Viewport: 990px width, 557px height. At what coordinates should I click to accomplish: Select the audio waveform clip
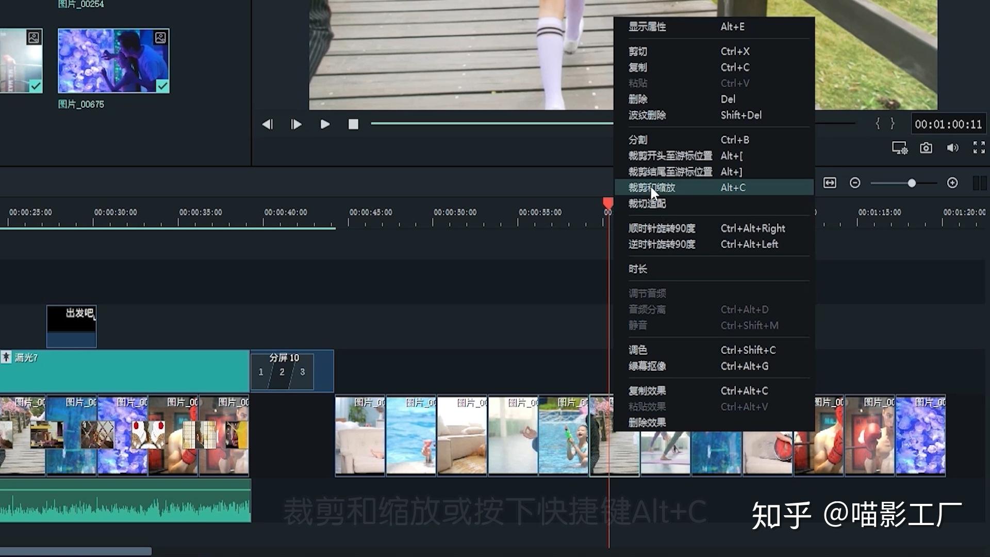tap(125, 501)
